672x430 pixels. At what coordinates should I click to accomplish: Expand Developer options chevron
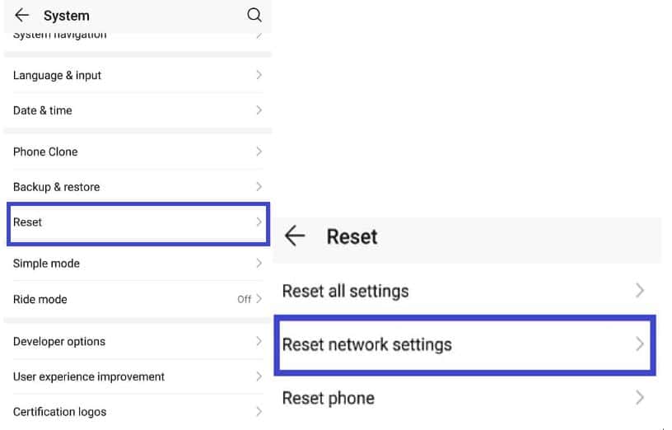click(259, 341)
